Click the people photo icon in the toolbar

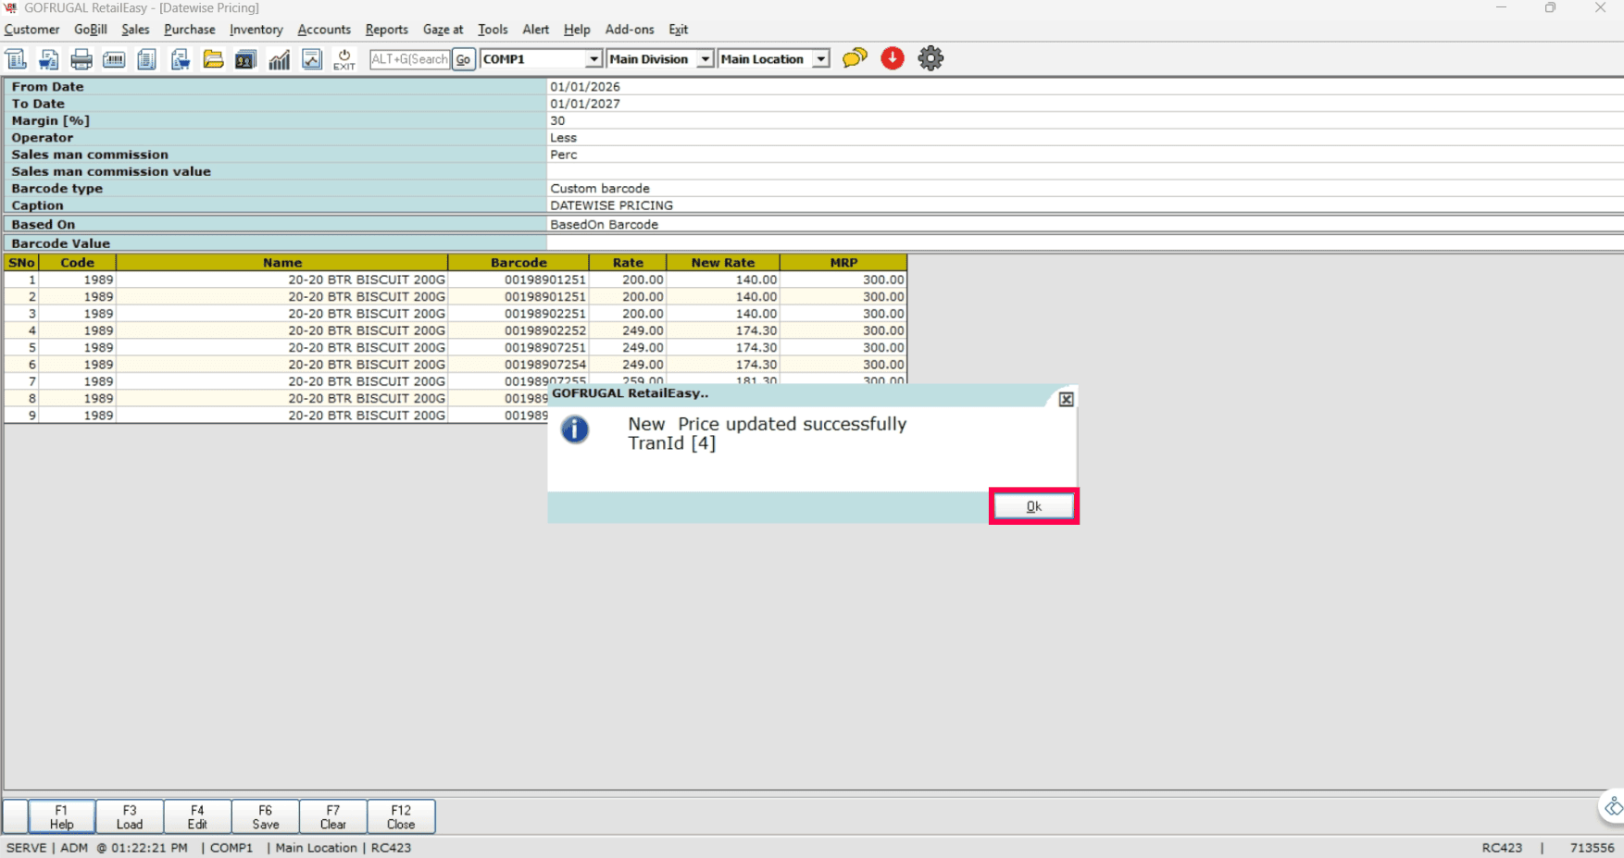pos(245,59)
